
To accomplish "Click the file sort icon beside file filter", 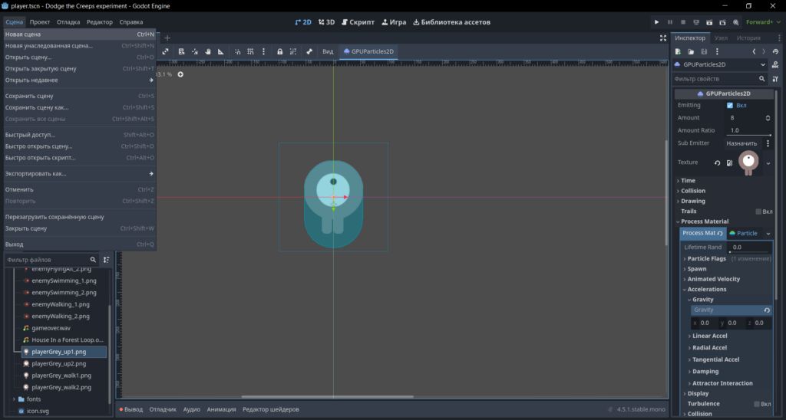I will 106,260.
